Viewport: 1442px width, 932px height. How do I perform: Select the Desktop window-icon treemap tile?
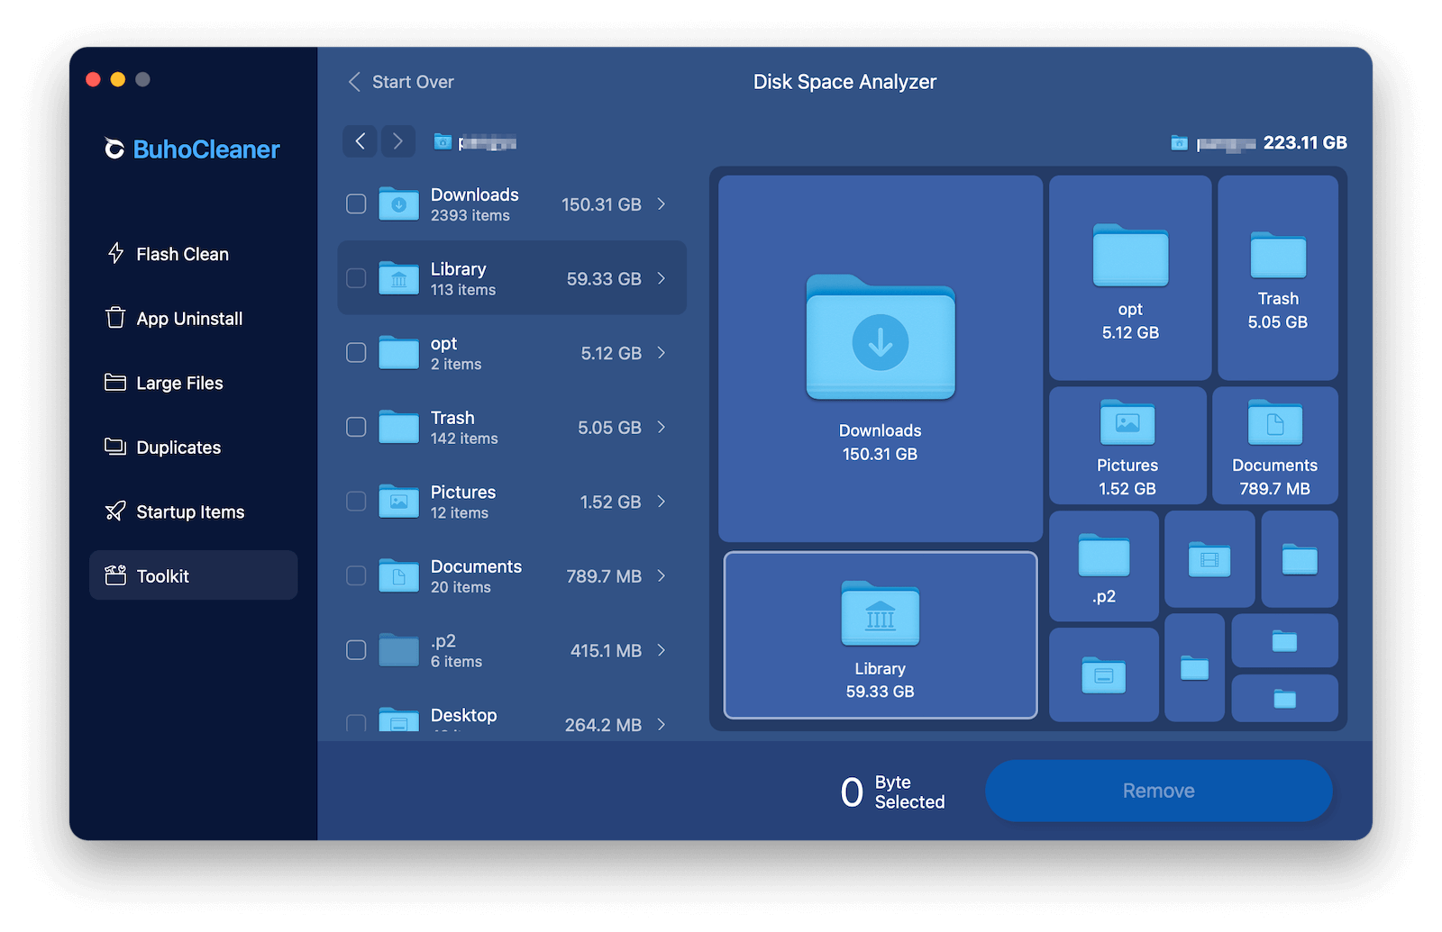(x=1104, y=674)
